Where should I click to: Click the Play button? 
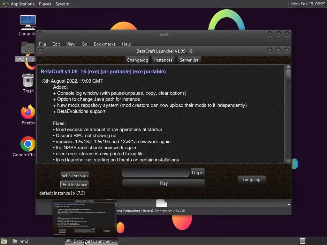click(x=163, y=183)
